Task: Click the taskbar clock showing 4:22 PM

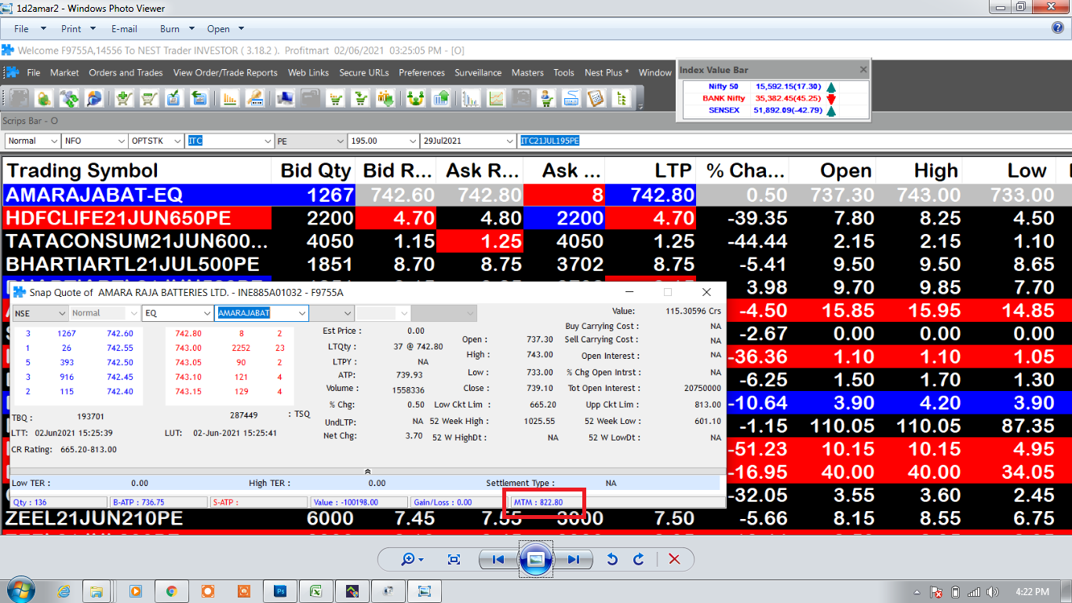Action: coord(1030,591)
